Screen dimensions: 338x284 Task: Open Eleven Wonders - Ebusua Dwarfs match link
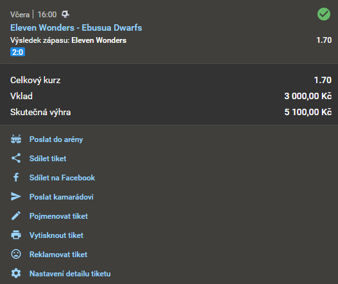click(x=76, y=28)
